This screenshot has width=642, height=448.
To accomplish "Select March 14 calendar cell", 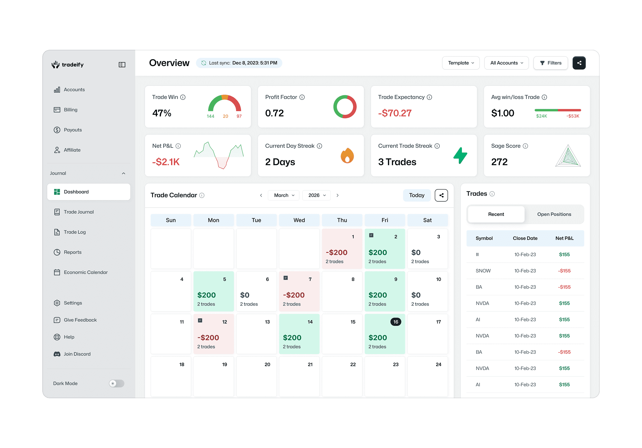I will (x=299, y=334).
